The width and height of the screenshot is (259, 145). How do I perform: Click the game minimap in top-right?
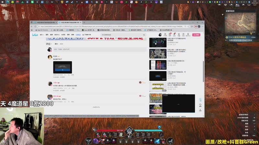pyautogui.click(x=240, y=23)
